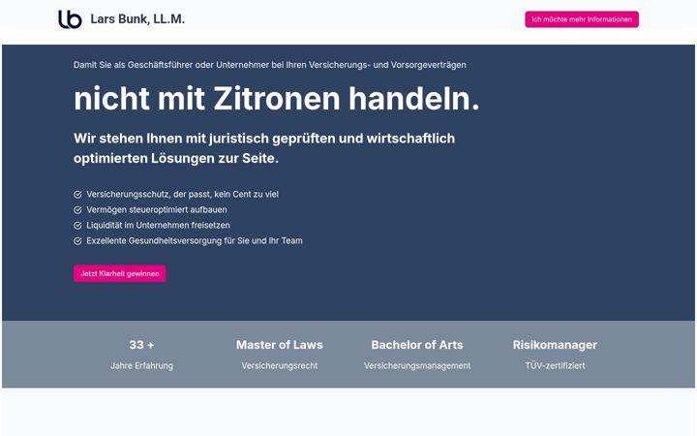Click checkmark icon beside 'Liquidität im Unternehmen freisetzen'
The height and width of the screenshot is (436, 697).
coord(77,226)
